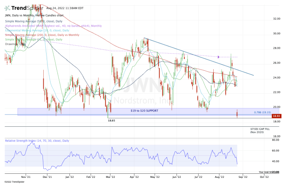Click the 'Apr '22' date axis label
The height and width of the screenshot is (184, 286).
pos(134,177)
